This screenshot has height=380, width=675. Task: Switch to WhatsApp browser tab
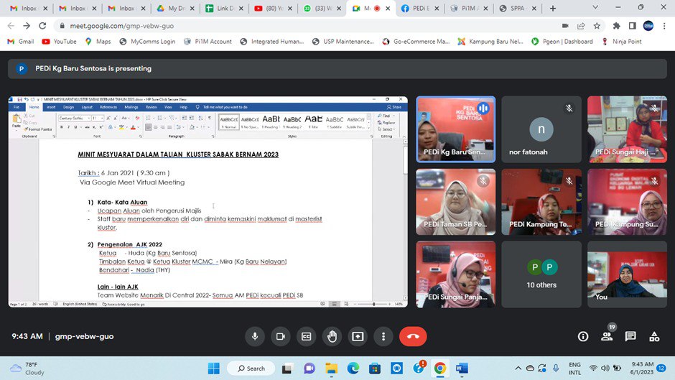pyautogui.click(x=322, y=8)
